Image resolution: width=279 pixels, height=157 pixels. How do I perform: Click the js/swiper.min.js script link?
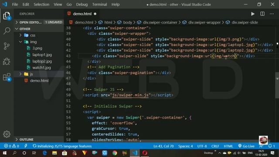pos(130,95)
